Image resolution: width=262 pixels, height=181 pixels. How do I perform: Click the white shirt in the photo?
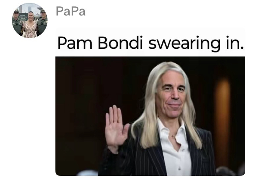tap(176, 149)
